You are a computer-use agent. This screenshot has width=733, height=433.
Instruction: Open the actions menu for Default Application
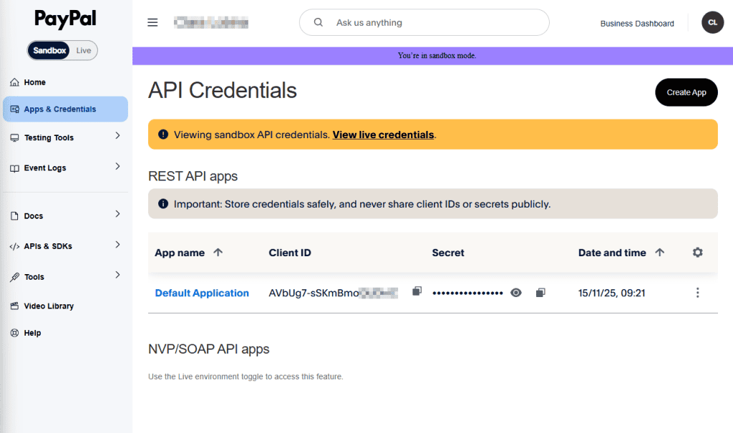click(x=697, y=292)
